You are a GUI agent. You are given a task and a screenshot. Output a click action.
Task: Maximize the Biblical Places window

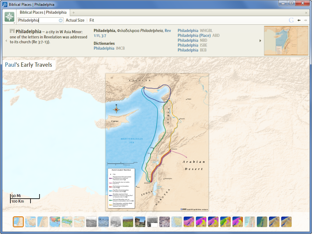[291, 3]
